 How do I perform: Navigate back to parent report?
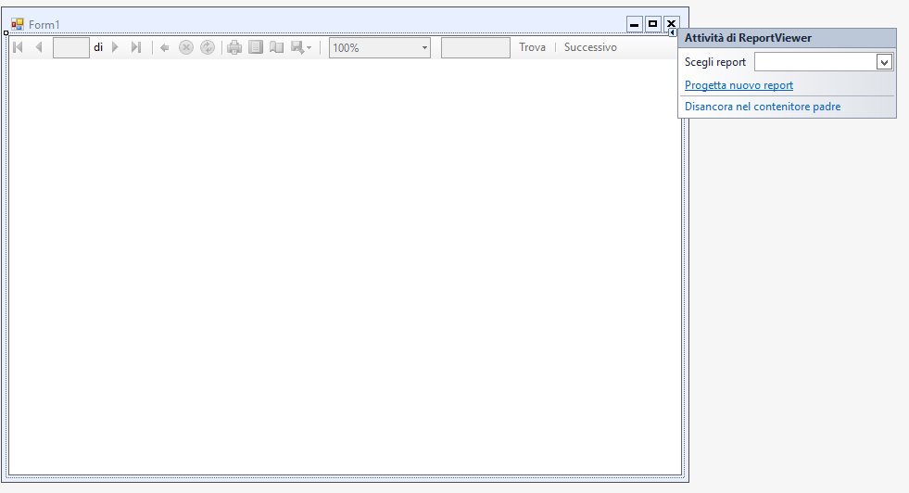coord(165,47)
